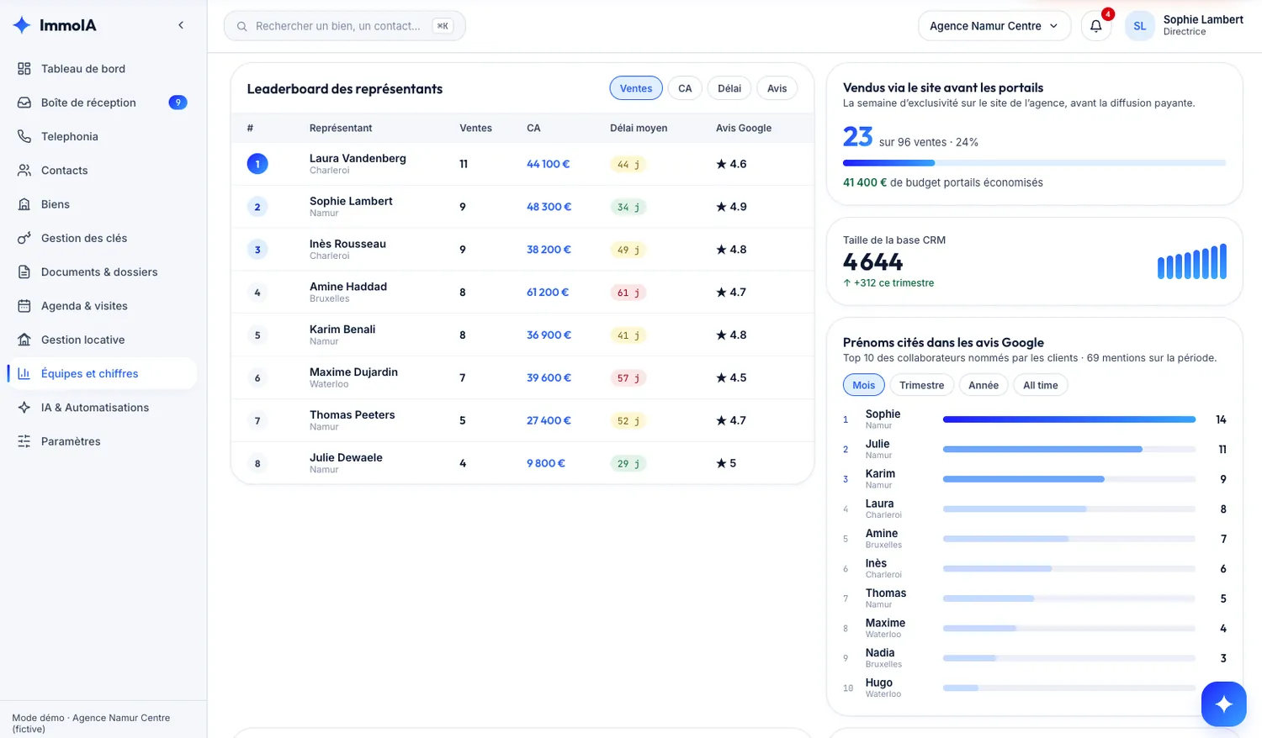This screenshot has width=1262, height=738.
Task: Switch leaderboard to the Délai pill
Action: coord(729,88)
